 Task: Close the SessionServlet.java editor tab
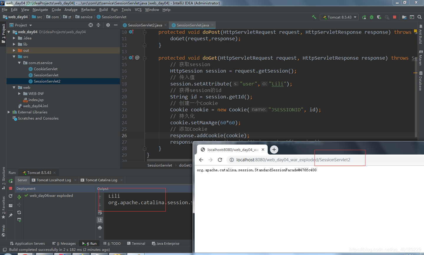coord(212,25)
